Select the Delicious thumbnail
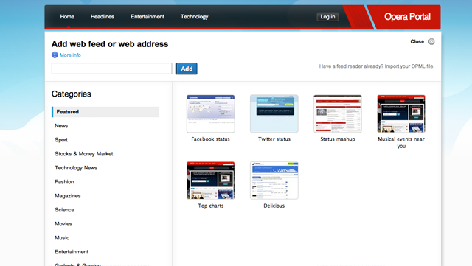 point(274,181)
